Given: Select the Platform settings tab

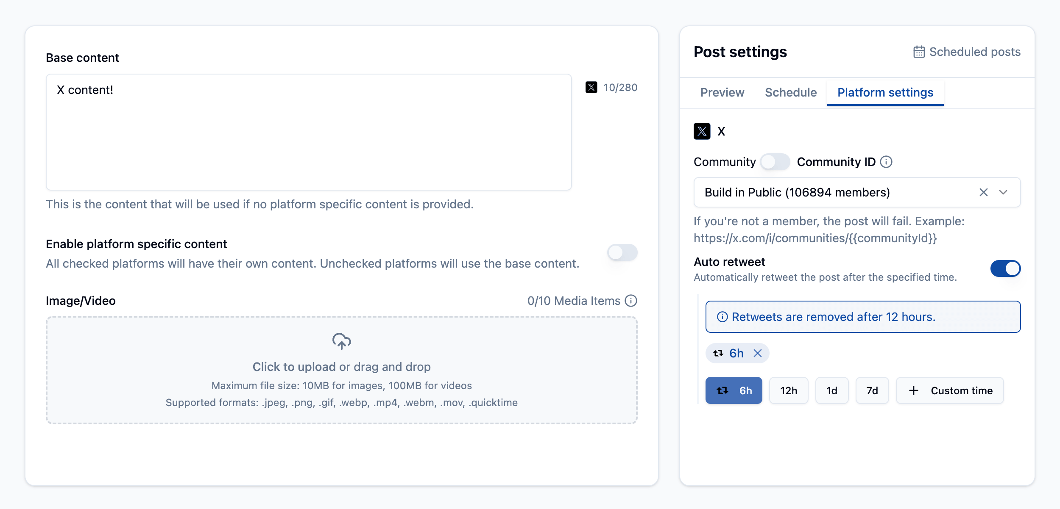Looking at the screenshot, I should (x=885, y=92).
